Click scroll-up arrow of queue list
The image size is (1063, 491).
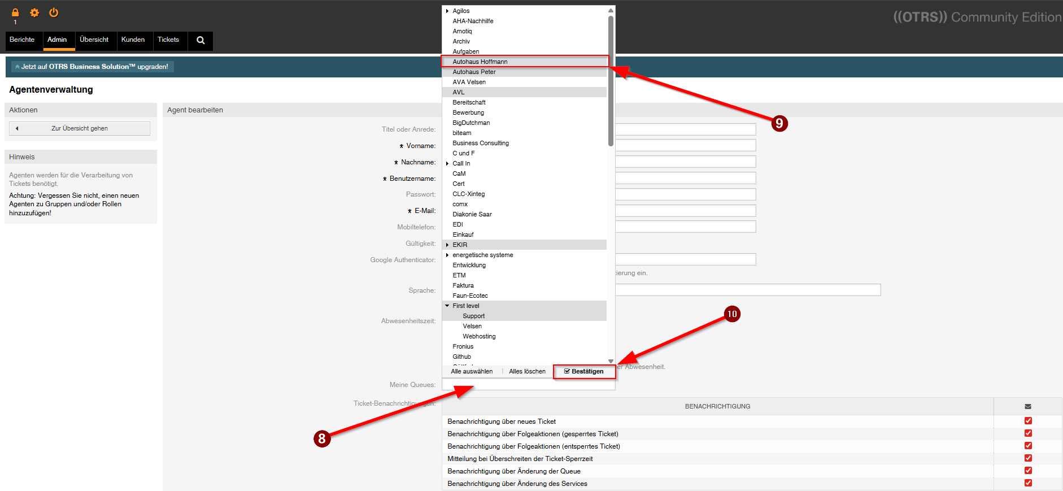pyautogui.click(x=611, y=11)
